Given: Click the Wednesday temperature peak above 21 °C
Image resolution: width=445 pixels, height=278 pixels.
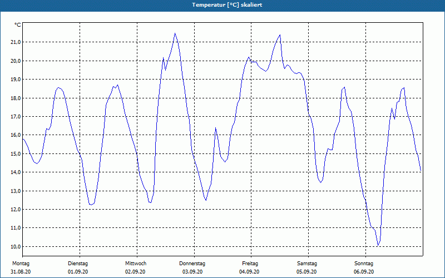Looking at the screenshot, I should click(x=175, y=33).
